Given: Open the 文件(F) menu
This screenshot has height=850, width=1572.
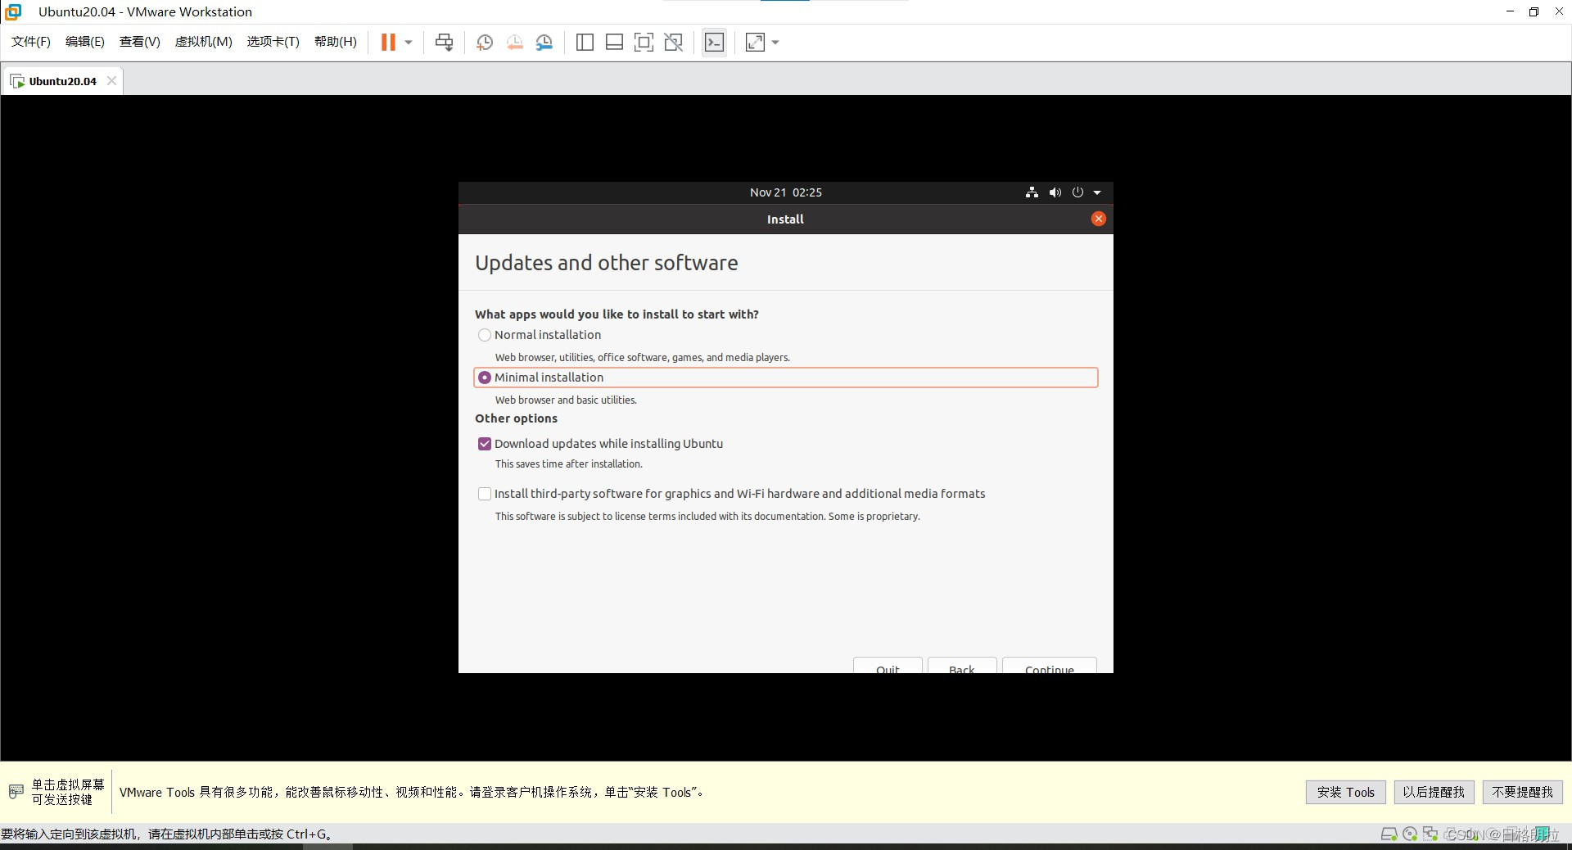Looking at the screenshot, I should pos(31,42).
